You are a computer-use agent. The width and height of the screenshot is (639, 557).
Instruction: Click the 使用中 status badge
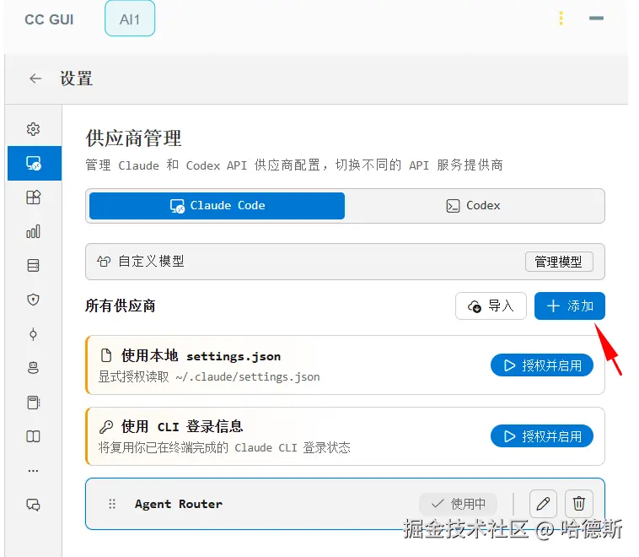click(x=458, y=504)
